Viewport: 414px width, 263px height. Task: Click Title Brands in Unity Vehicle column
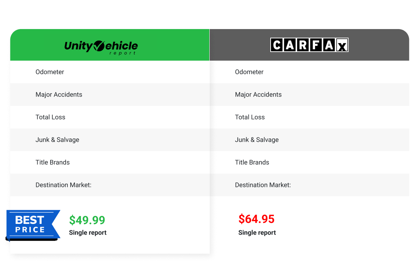53,162
